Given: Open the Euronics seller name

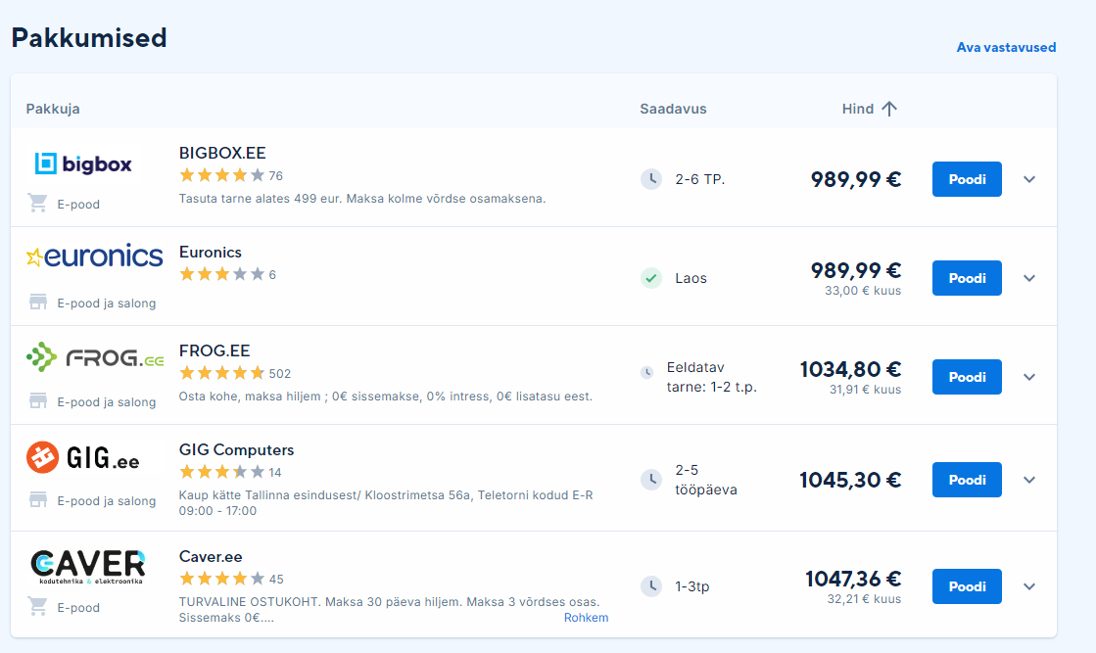Looking at the screenshot, I should [211, 253].
